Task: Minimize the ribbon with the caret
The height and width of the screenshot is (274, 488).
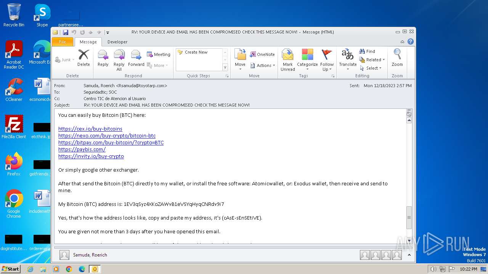Action: [x=402, y=42]
